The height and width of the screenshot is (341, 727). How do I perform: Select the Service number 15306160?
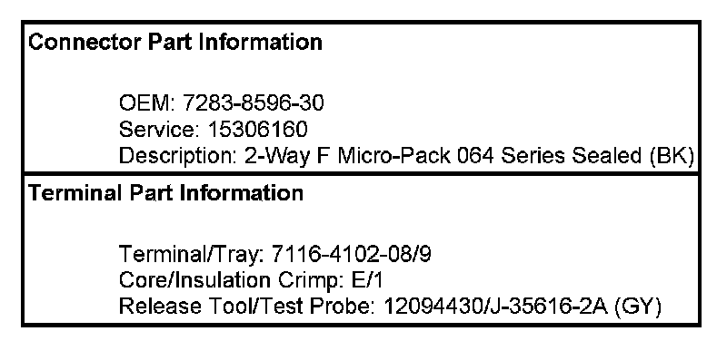click(x=257, y=130)
